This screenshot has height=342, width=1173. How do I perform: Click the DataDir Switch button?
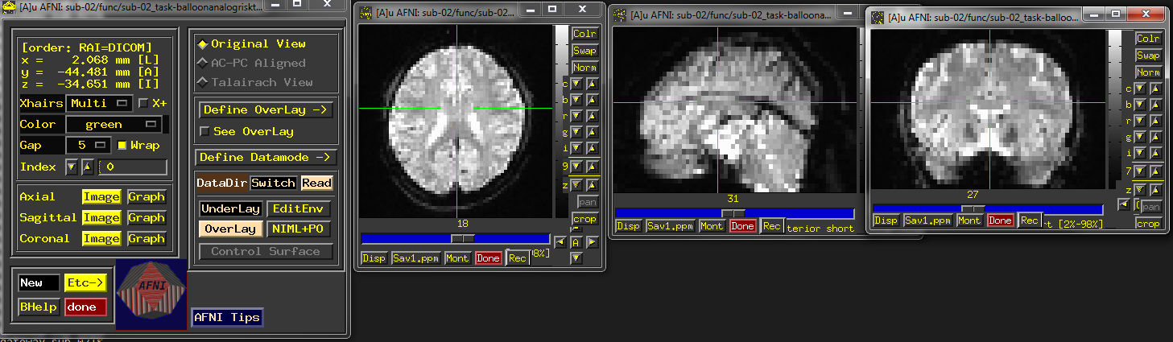point(273,183)
